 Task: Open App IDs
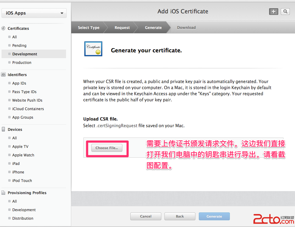(19, 83)
